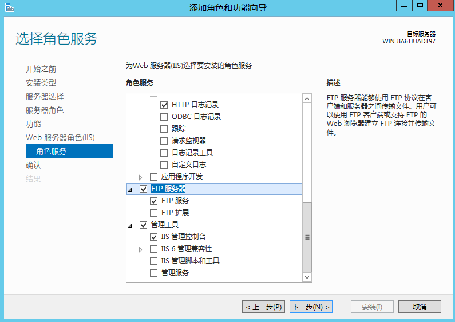The height and width of the screenshot is (322, 455).
Task: Uncheck the HTTP 日志记录 checkbox
Action: click(164, 105)
